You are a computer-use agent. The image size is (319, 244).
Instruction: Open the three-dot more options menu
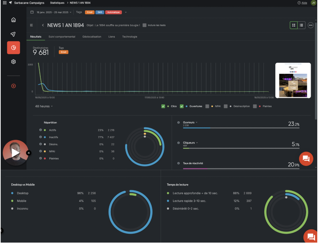pos(310,25)
